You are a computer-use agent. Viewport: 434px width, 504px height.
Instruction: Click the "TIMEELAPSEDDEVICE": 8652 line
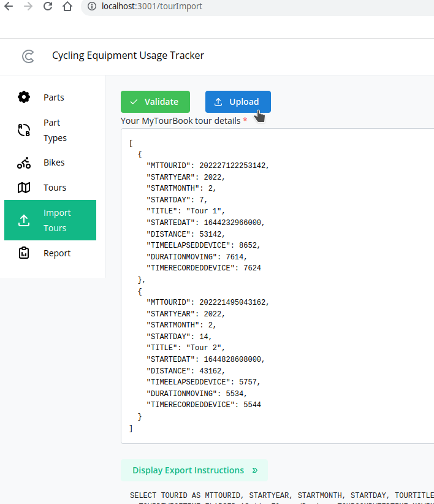click(204, 245)
